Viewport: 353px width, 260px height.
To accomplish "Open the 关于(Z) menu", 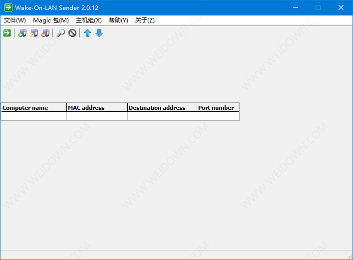I will (145, 20).
